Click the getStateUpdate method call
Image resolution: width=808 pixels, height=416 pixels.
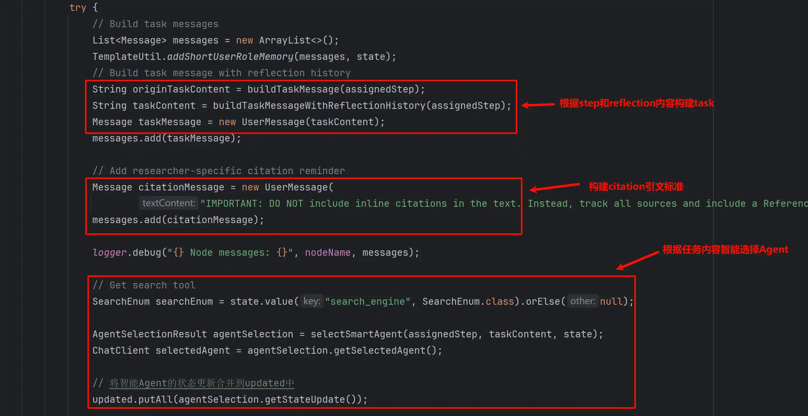[305, 399]
